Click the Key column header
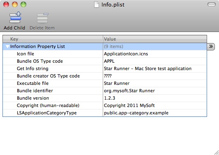This screenshot has height=155, width=219. [x=53, y=39]
